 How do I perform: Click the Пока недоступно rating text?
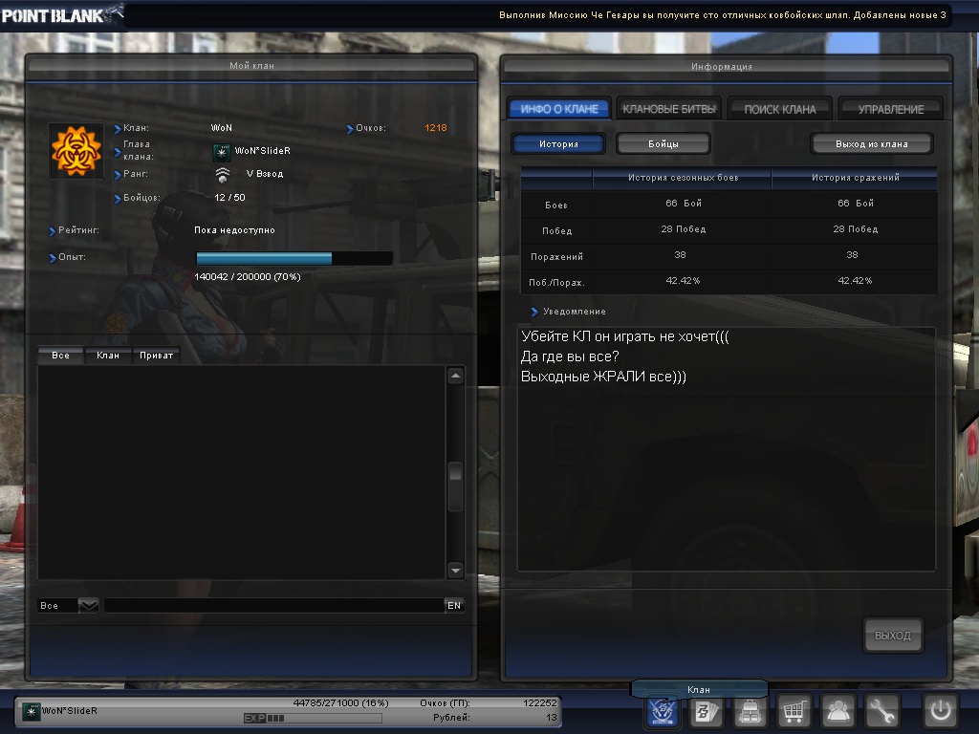tap(234, 229)
